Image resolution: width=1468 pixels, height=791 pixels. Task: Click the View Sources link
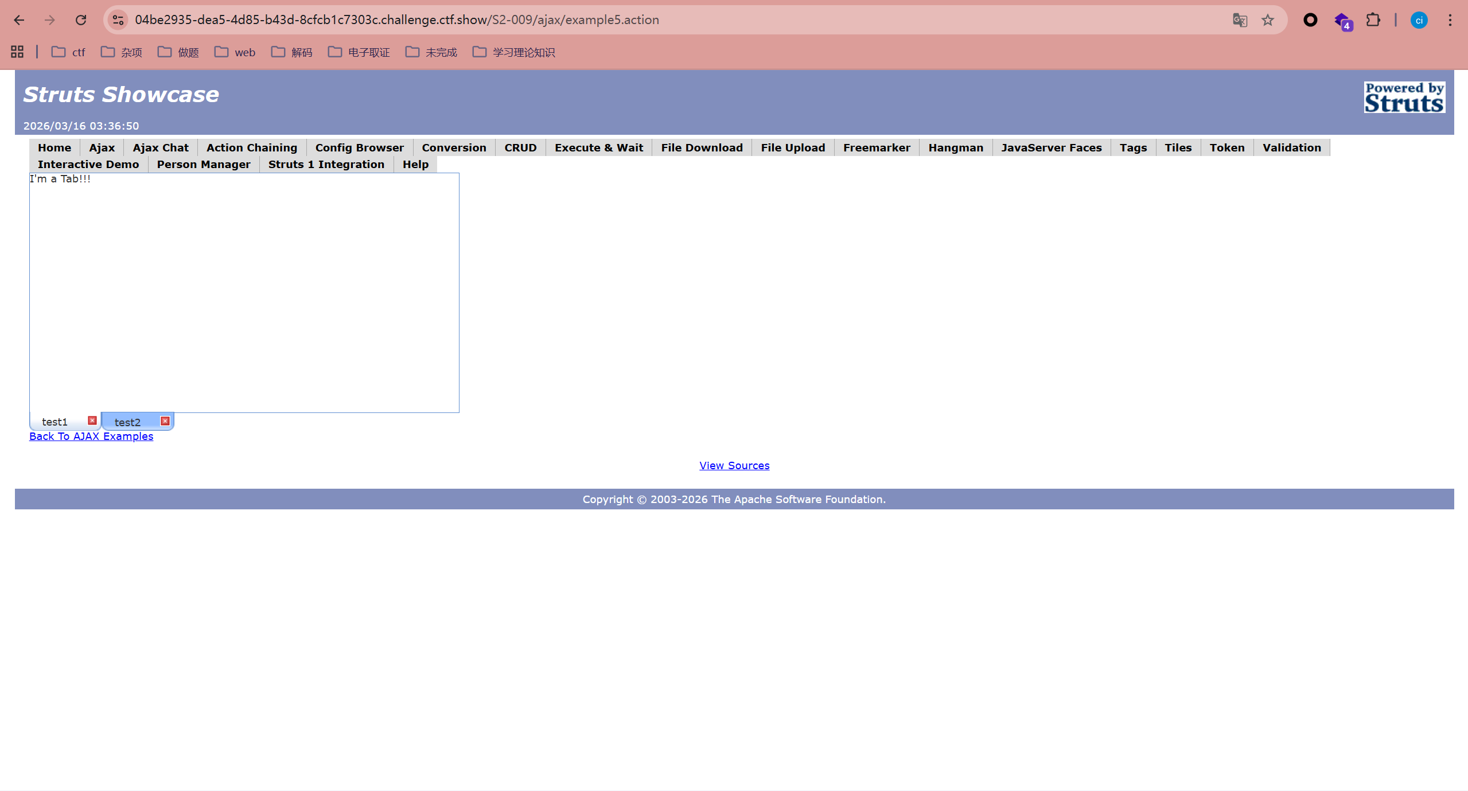[x=734, y=466]
